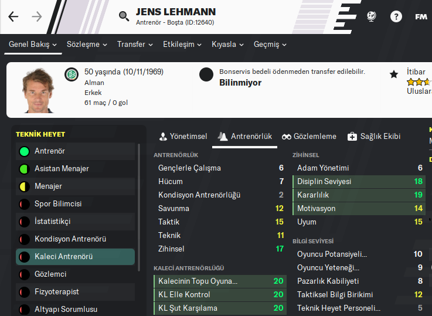Click the reputation star icon
432x316 pixels.
(x=394, y=74)
